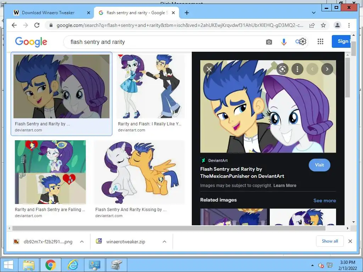Click the Google logo
This screenshot has width=363, height=272.
click(31, 42)
